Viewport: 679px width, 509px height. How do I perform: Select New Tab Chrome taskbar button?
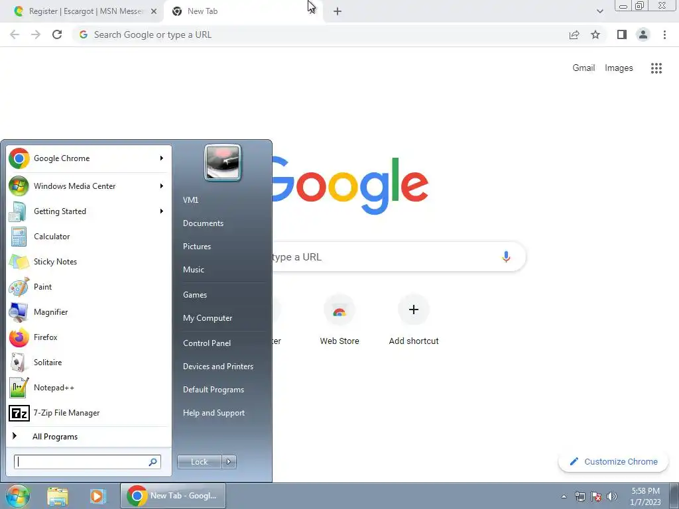coord(172,496)
